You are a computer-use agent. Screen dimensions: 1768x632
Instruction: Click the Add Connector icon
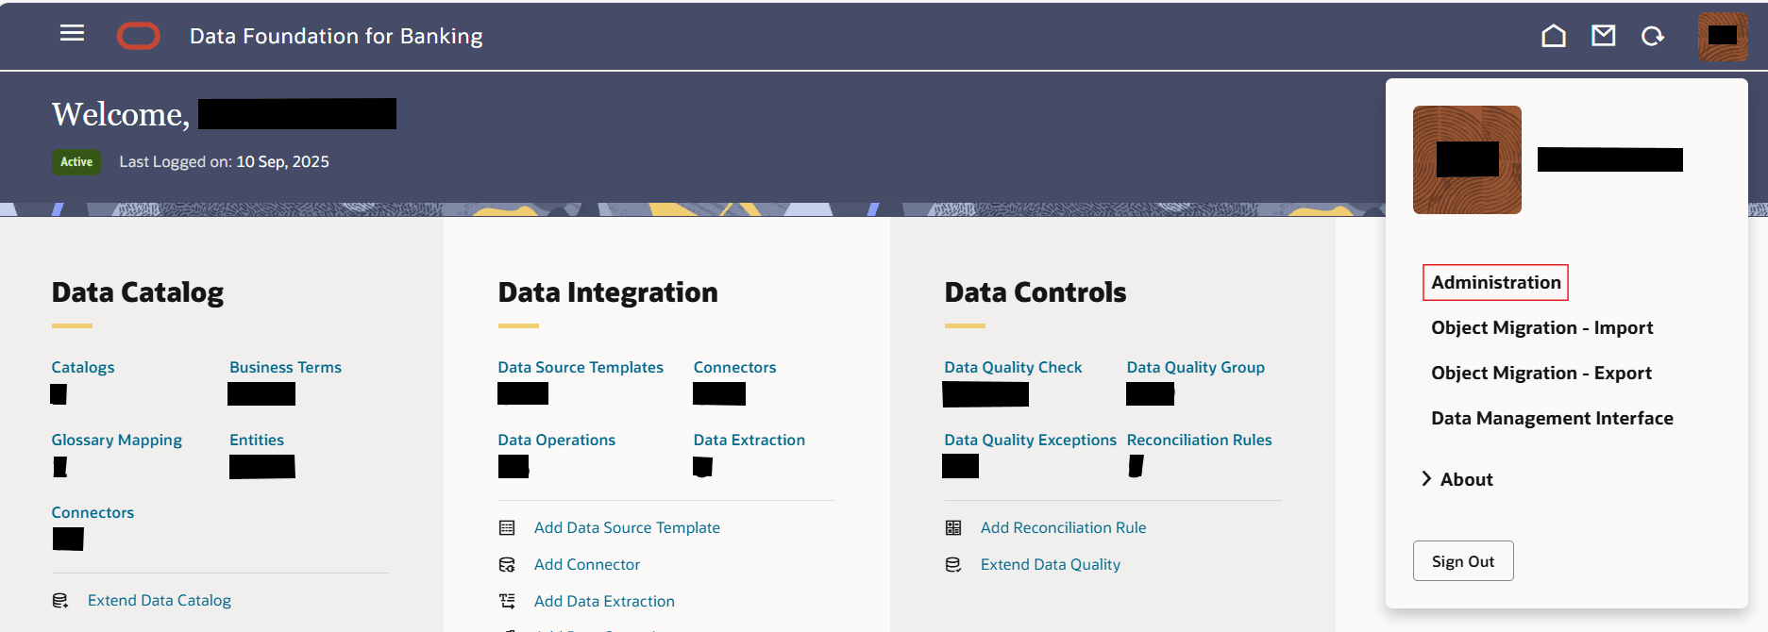(x=507, y=565)
